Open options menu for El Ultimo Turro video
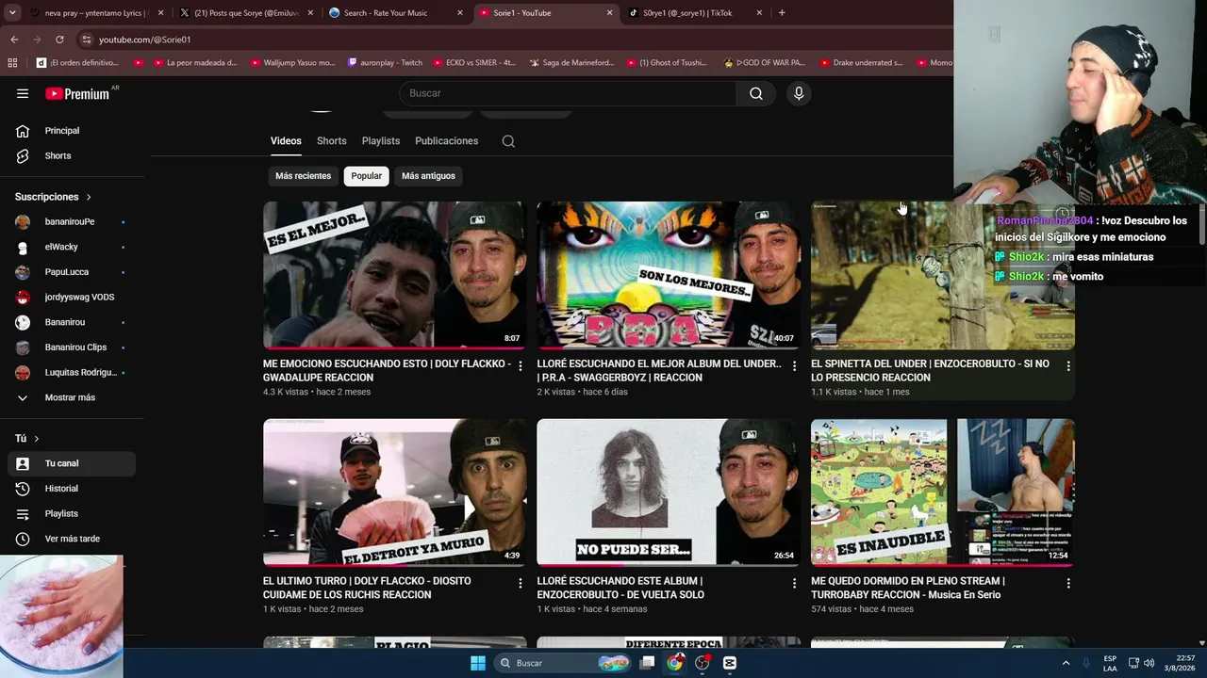 click(520, 583)
